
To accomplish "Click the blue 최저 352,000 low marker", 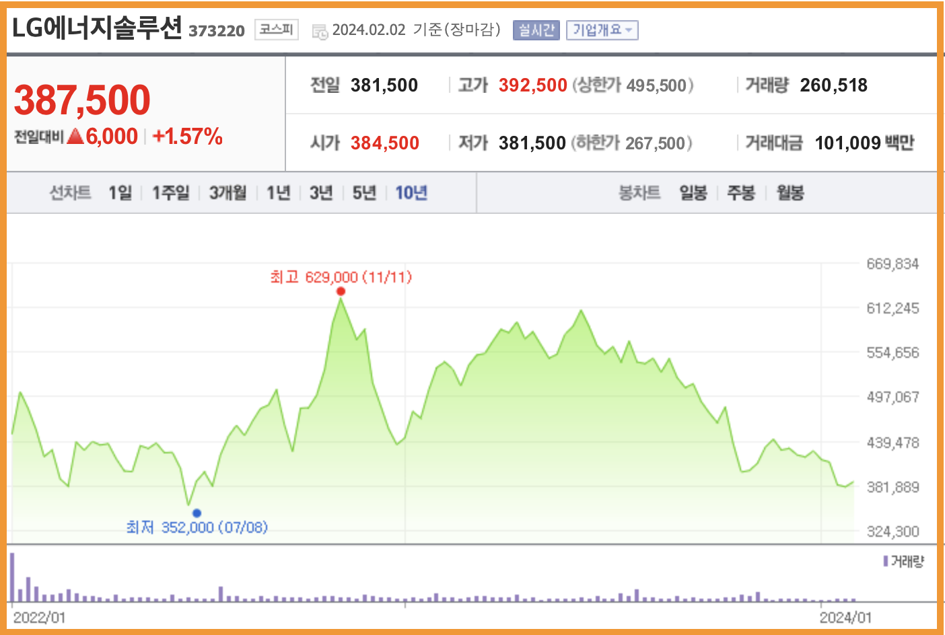I will pos(197,513).
